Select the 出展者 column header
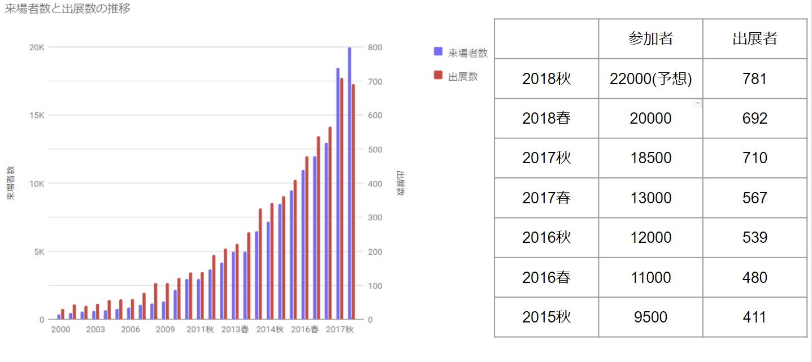Image resolution: width=812 pixels, height=362 pixels. (x=755, y=38)
